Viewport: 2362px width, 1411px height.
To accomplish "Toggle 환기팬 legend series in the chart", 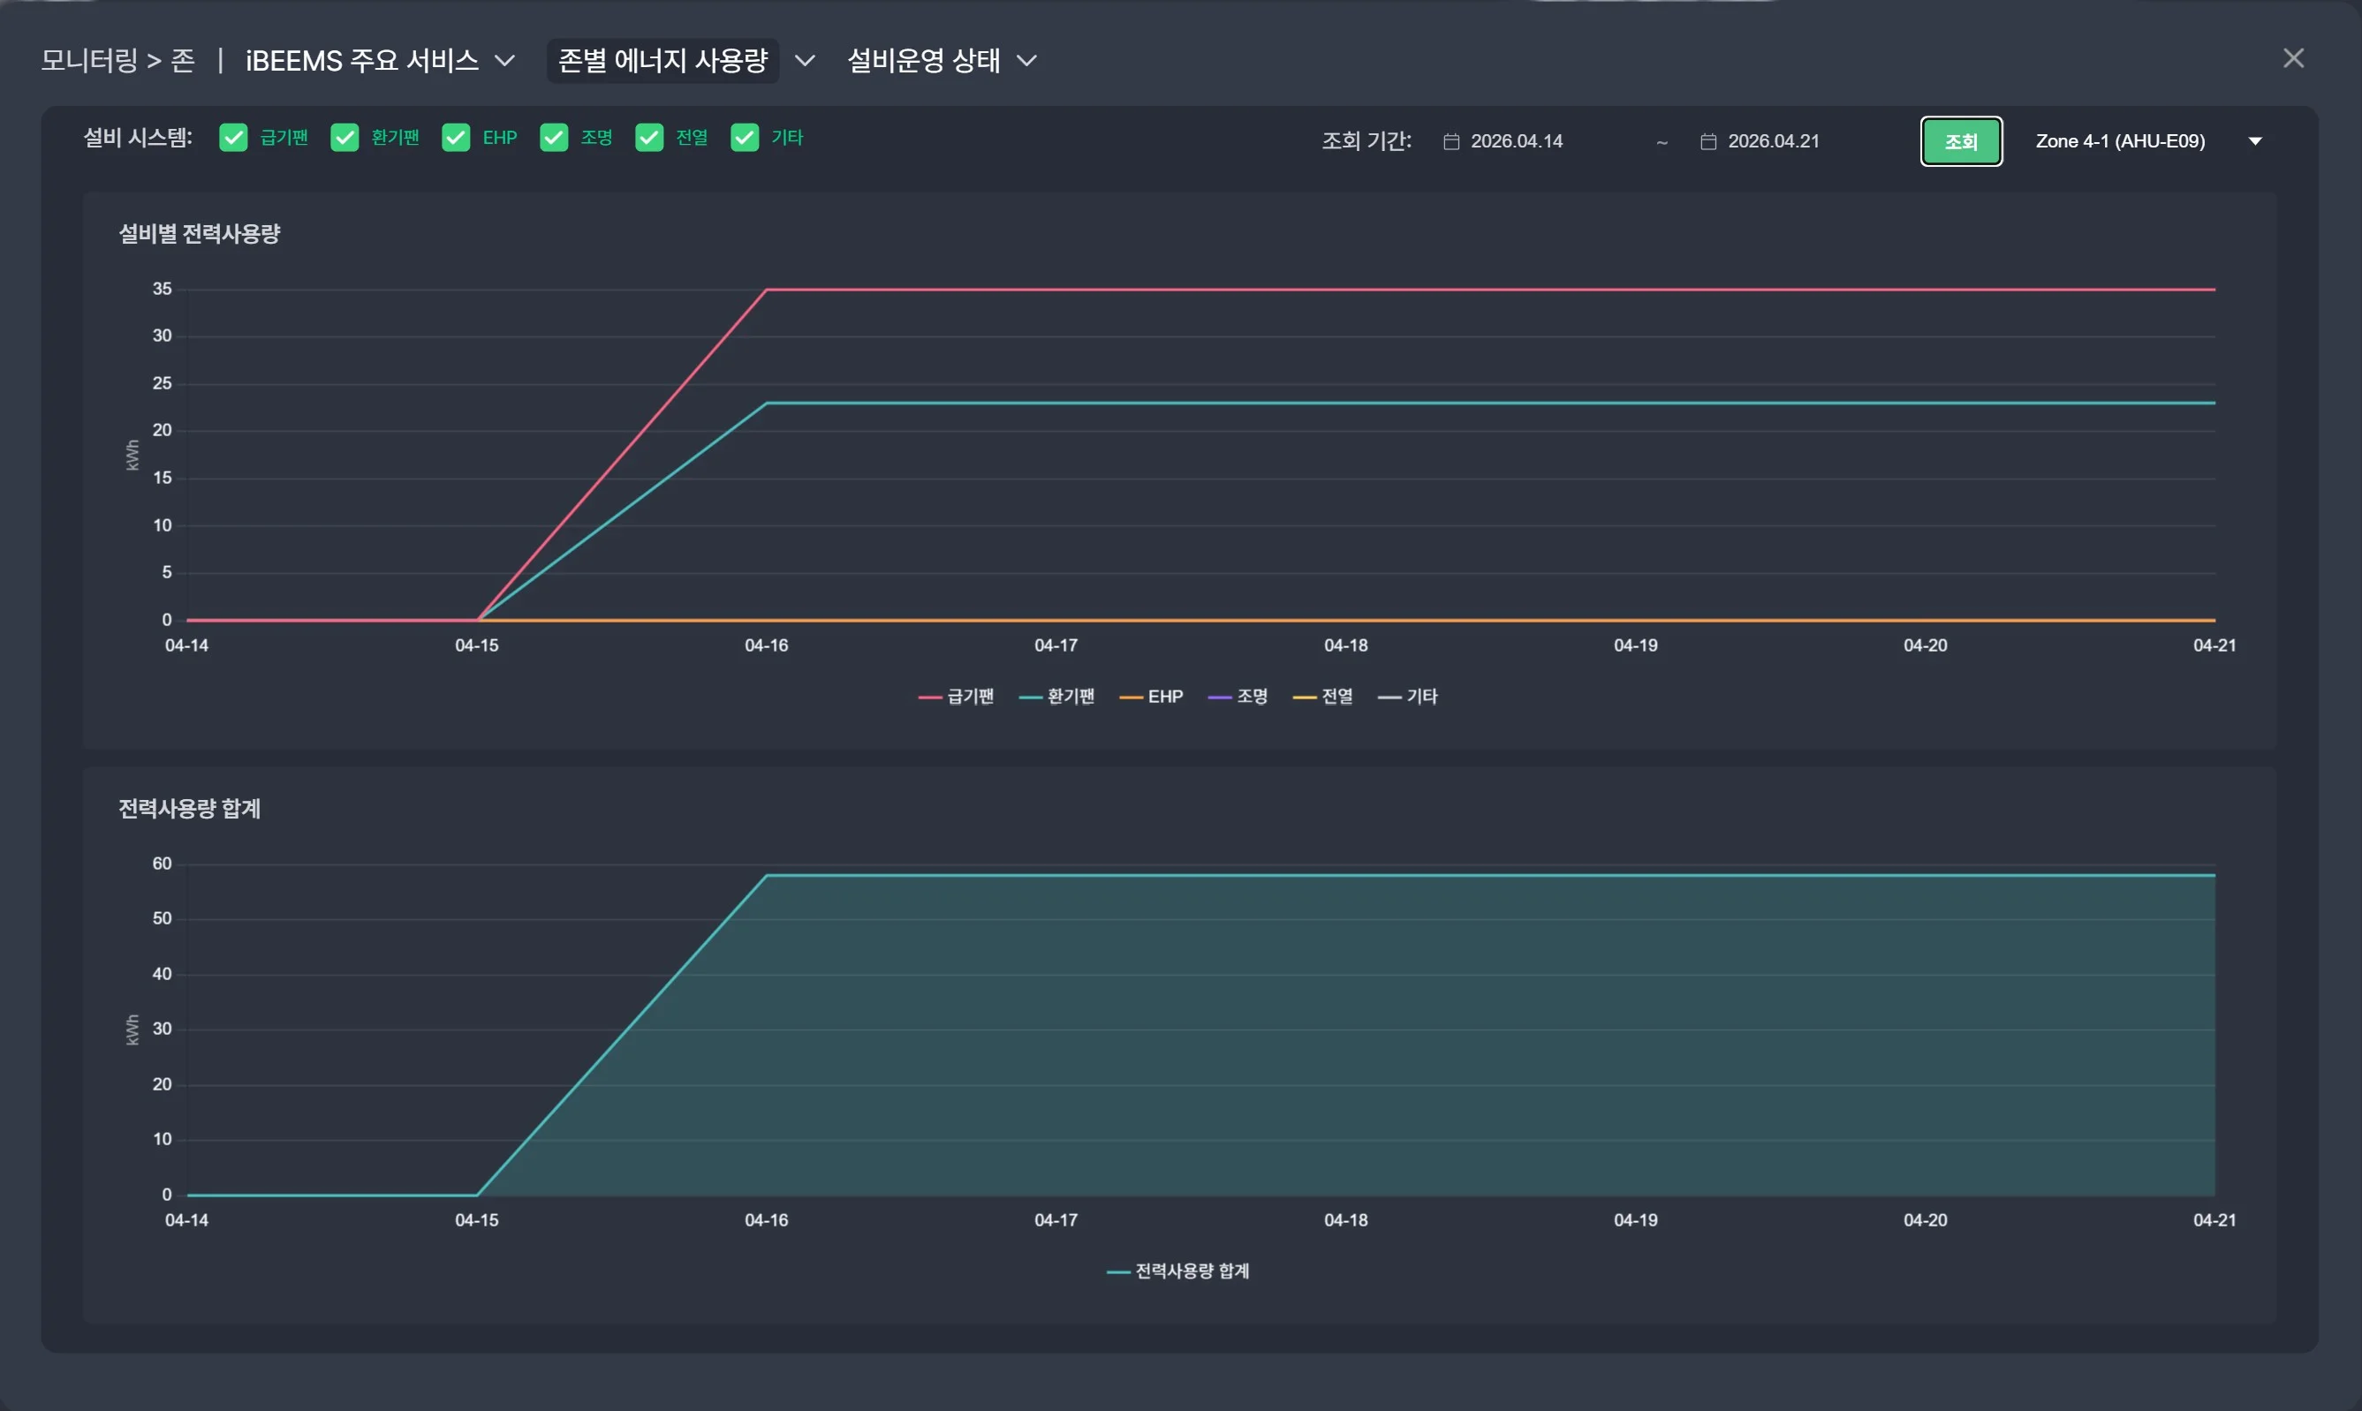I will [1056, 697].
